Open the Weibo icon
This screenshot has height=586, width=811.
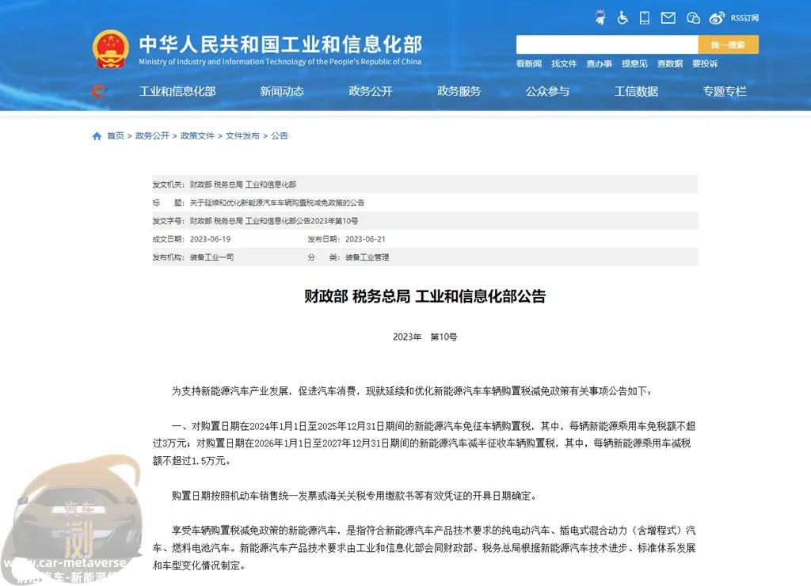[717, 18]
